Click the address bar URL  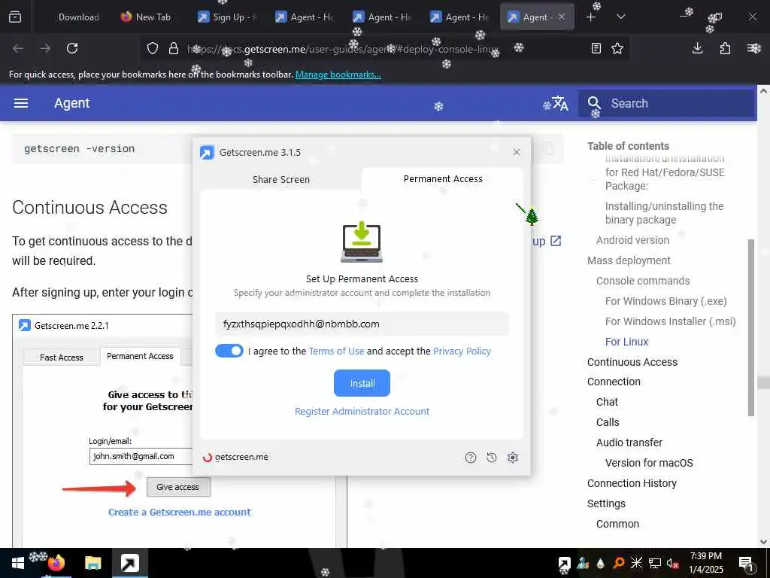tap(344, 49)
